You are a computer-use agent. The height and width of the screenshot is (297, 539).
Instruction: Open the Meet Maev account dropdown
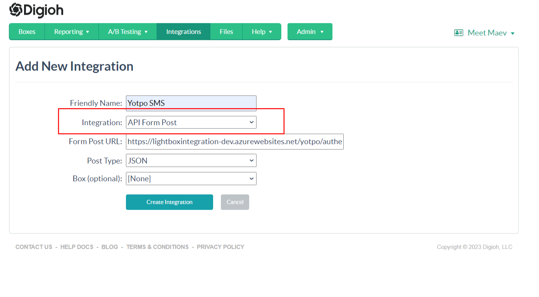(491, 33)
